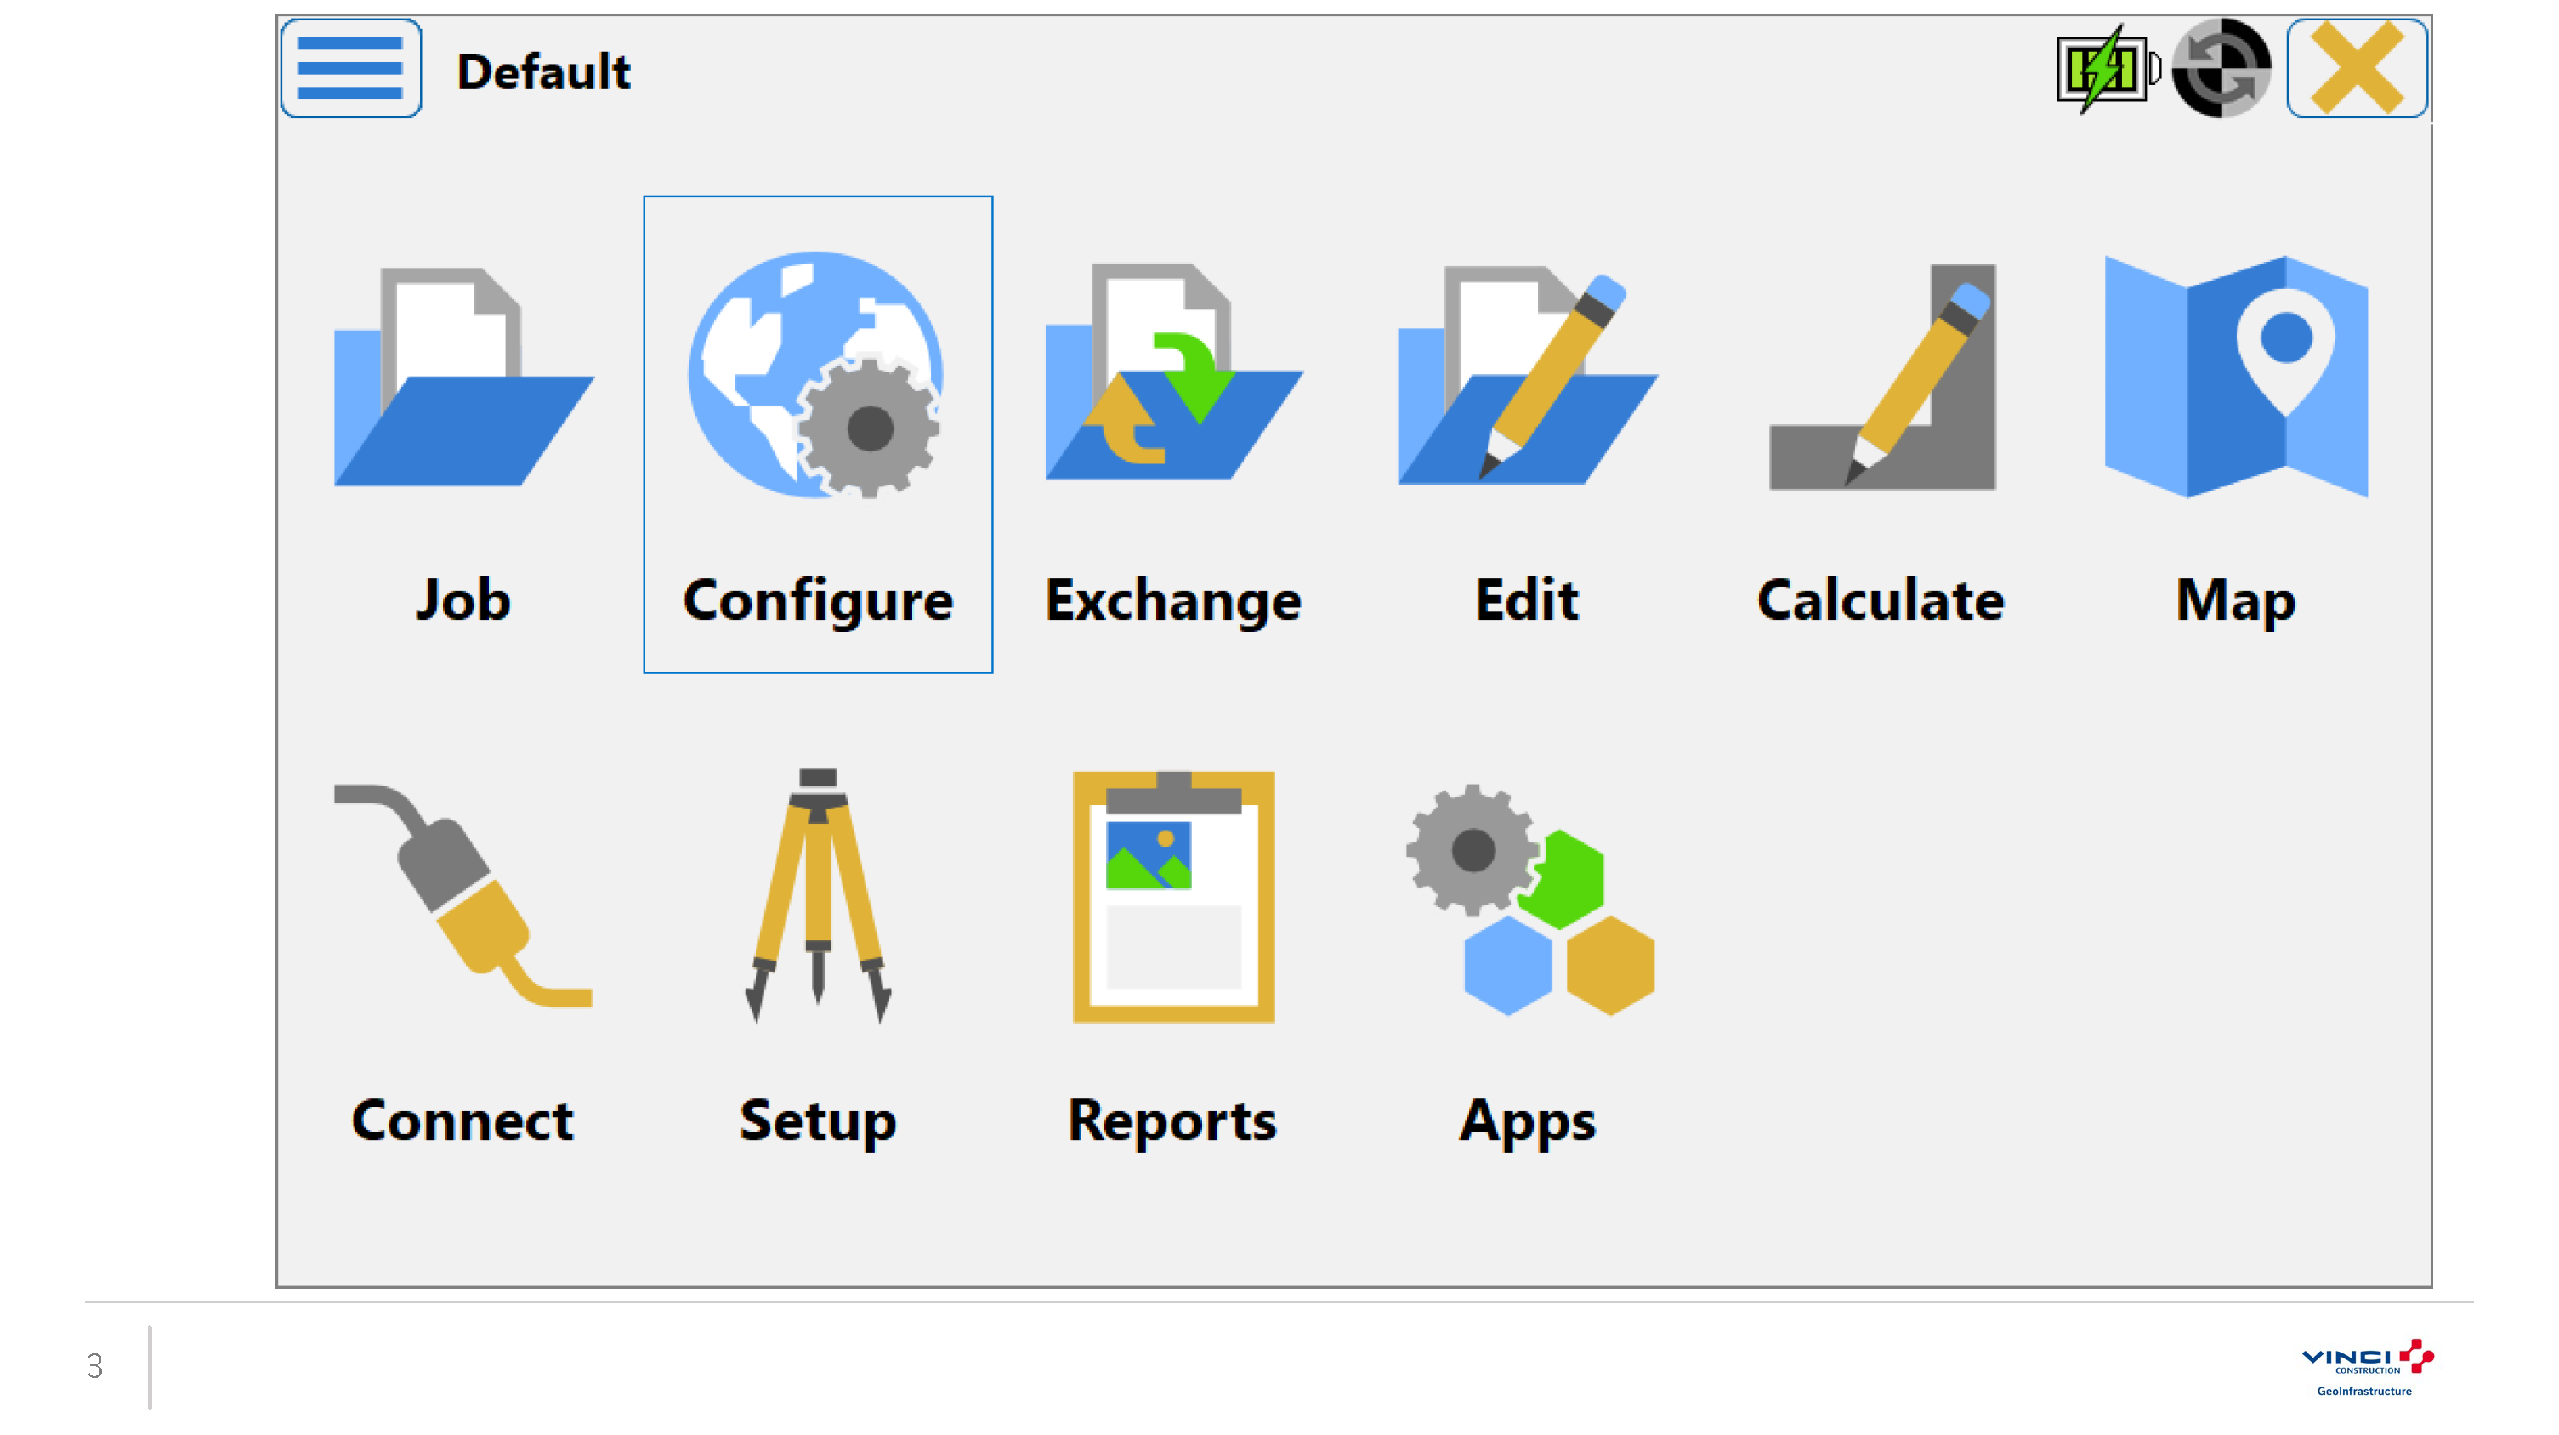Click the Reports label
This screenshot has width=2559, height=1435.
[1172, 1123]
